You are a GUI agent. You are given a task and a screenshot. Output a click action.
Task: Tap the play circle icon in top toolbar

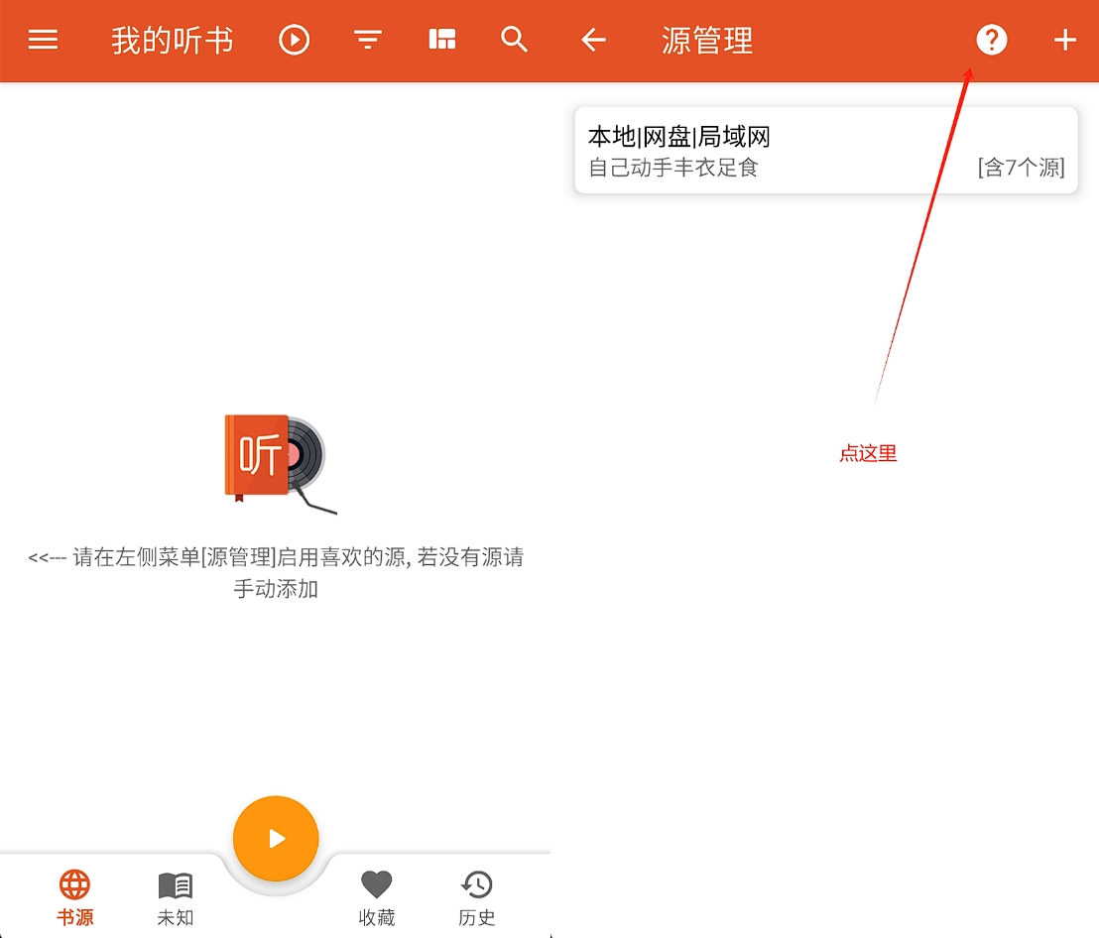(294, 40)
